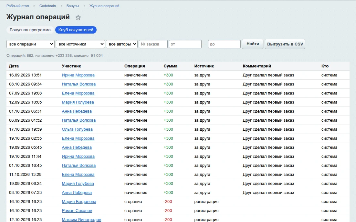Click 'регистрация' source in Роман Соколов row

206,211
